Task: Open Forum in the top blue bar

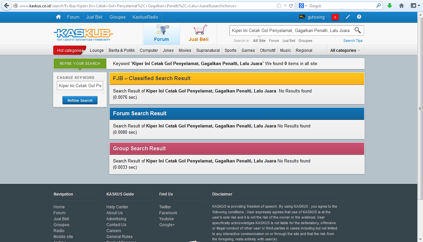Action: pyautogui.click(x=73, y=17)
